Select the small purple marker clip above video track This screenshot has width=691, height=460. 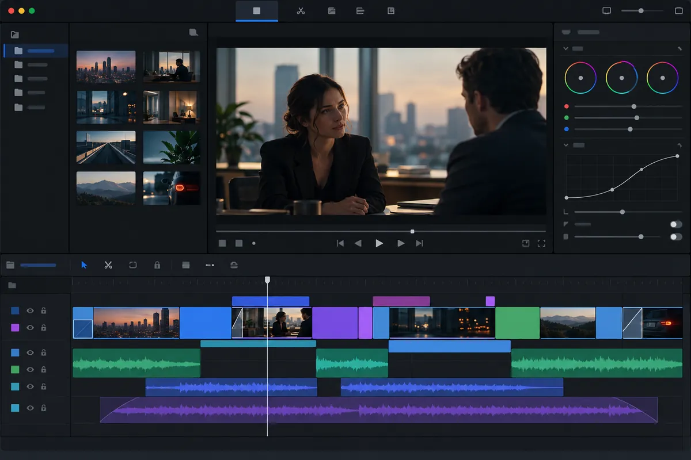coord(490,301)
